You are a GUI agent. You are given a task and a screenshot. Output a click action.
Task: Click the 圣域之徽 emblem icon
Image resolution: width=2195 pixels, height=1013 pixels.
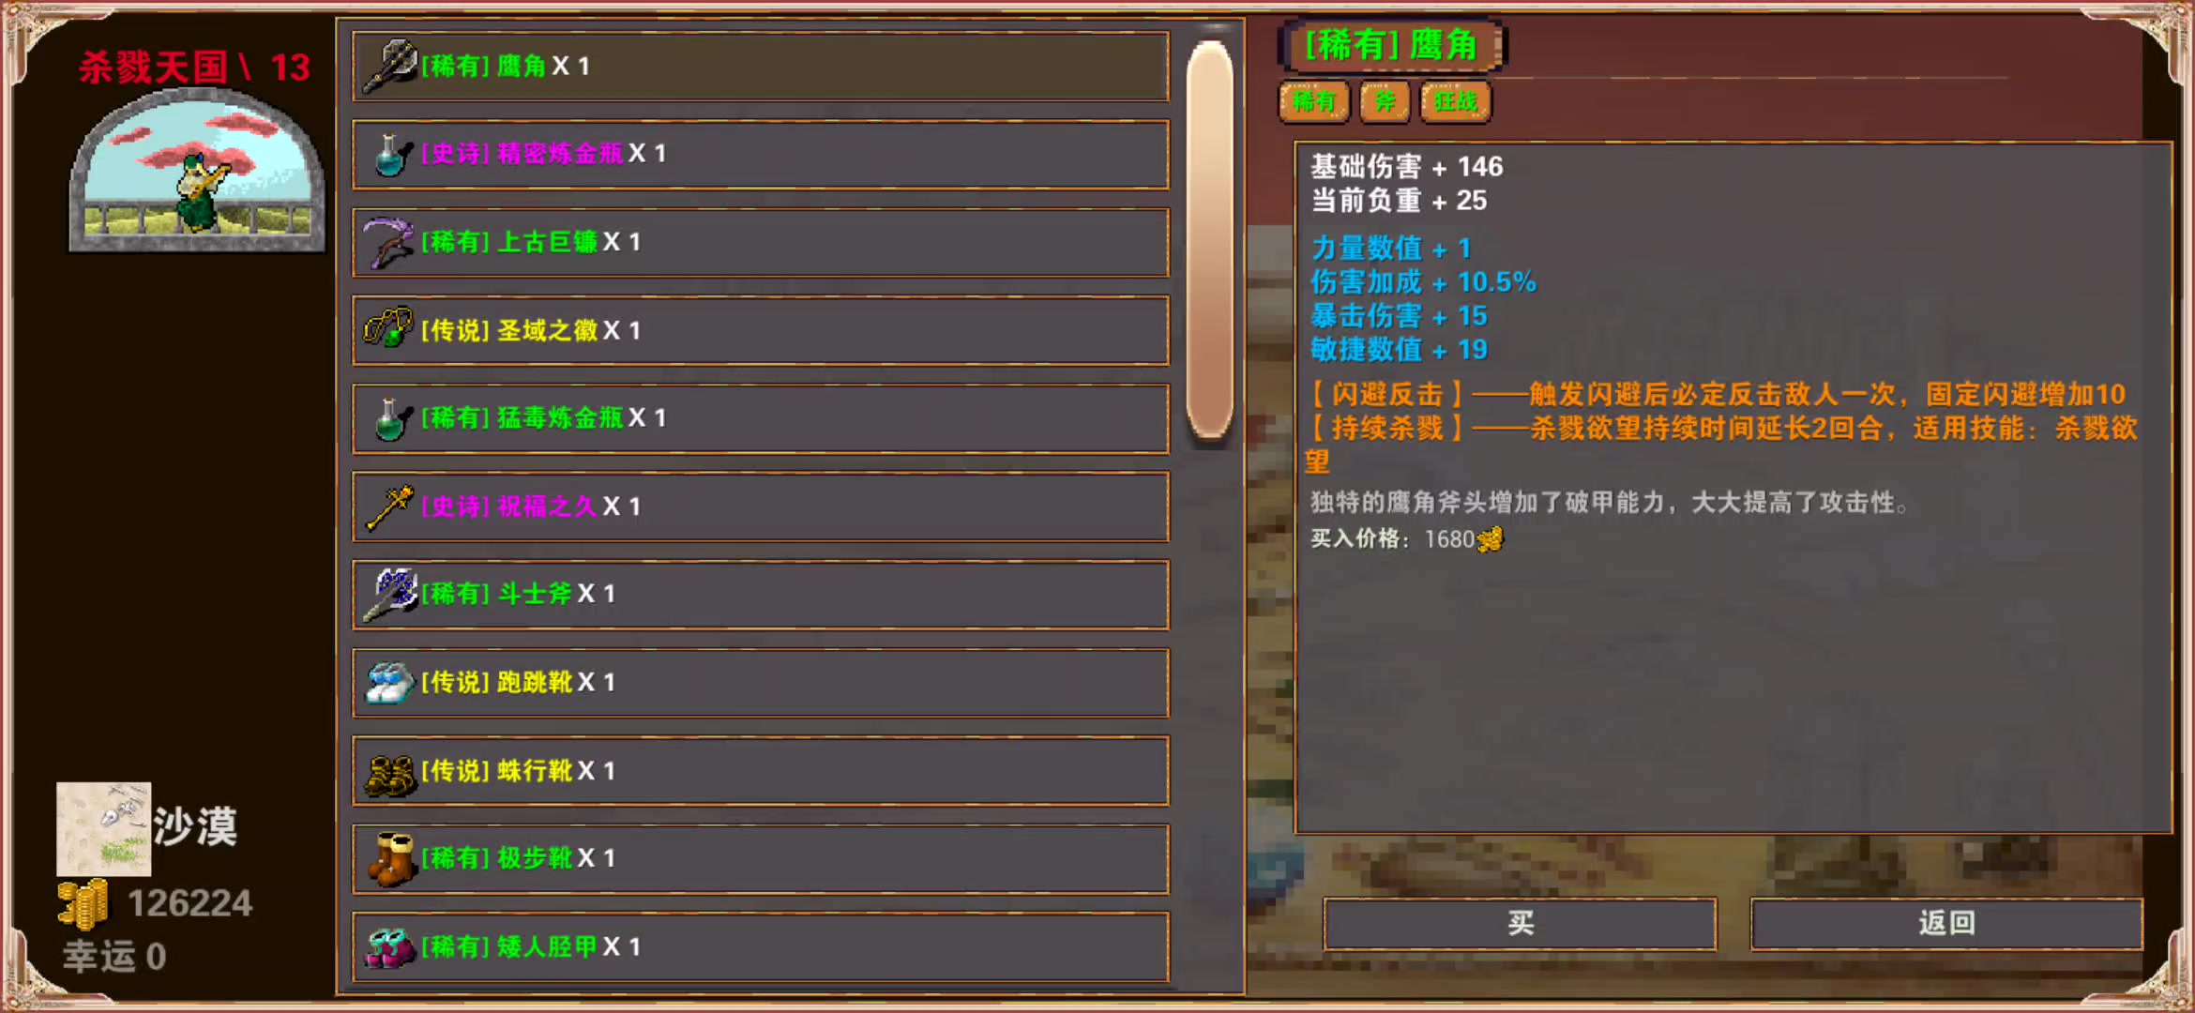tap(388, 328)
